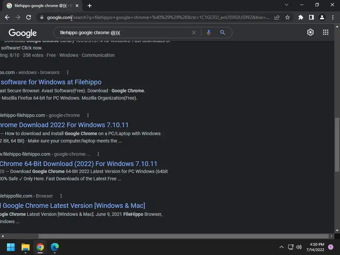Open 'Chrome 64-Bit Download (2022)' result
Screen dimensions: 340x255
[x=78, y=164]
